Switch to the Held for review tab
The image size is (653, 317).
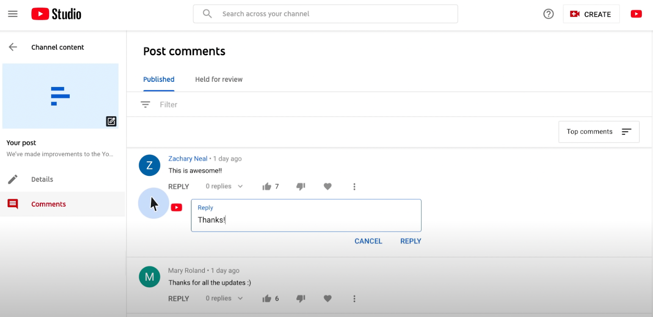click(218, 79)
